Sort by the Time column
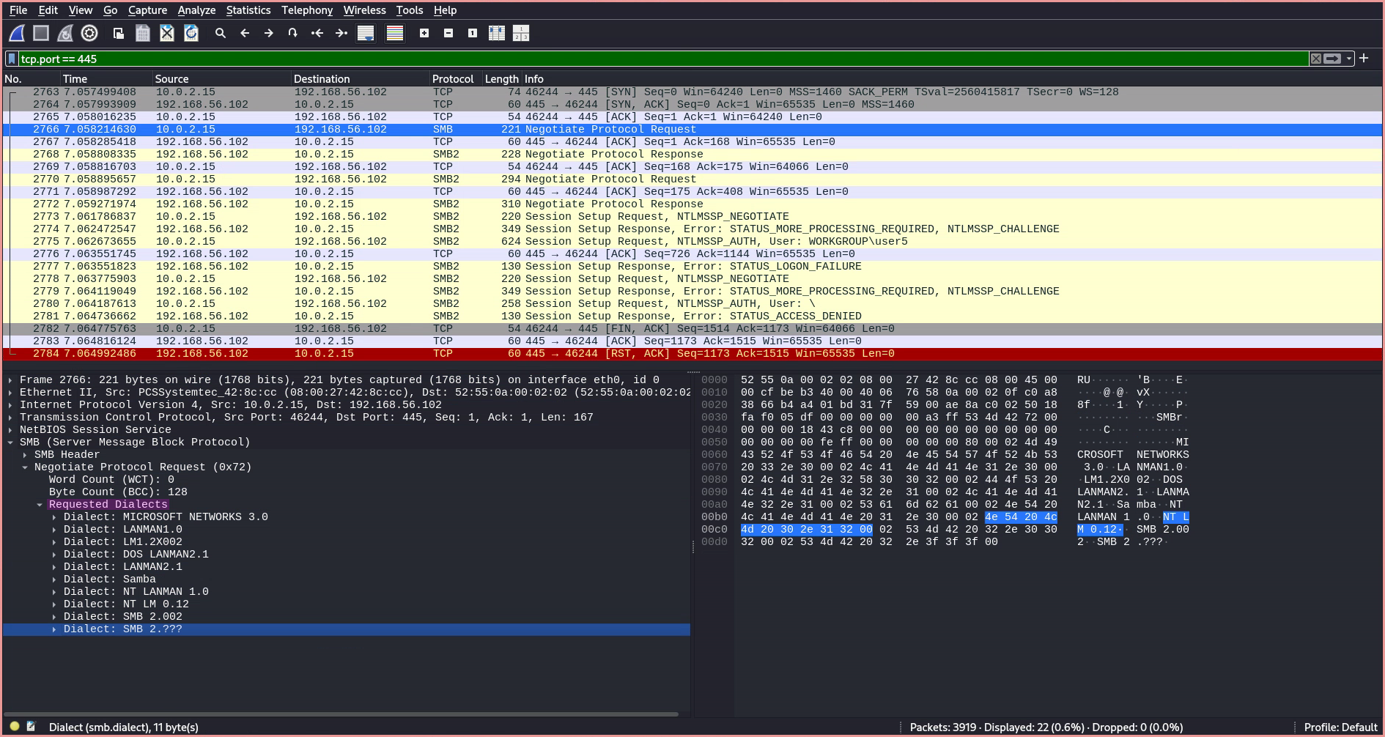 pos(106,79)
